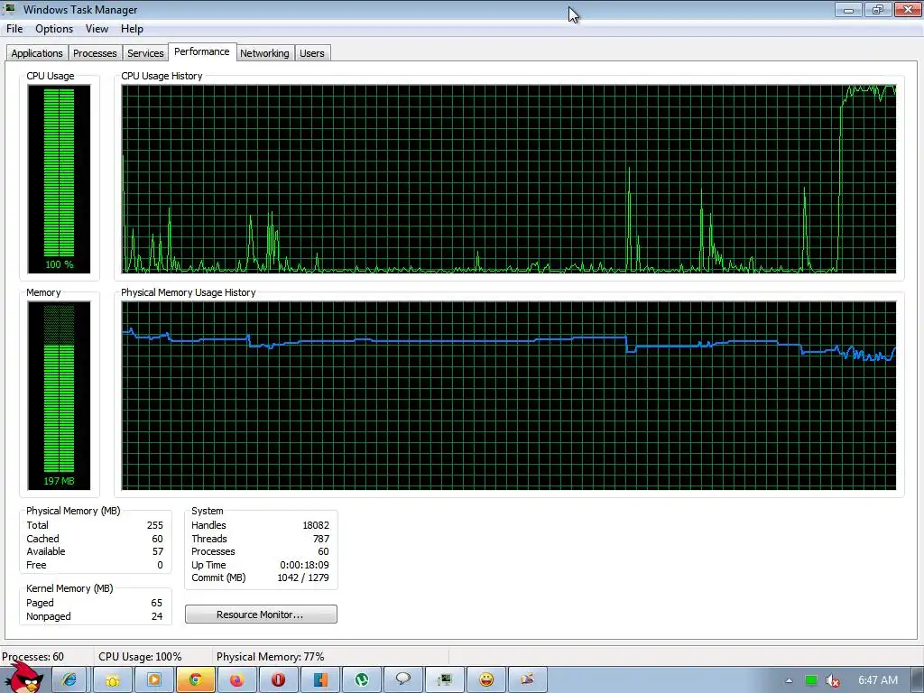This screenshot has width=924, height=693.
Task: Click the Physical Memory Usage History graph
Action: (x=509, y=395)
